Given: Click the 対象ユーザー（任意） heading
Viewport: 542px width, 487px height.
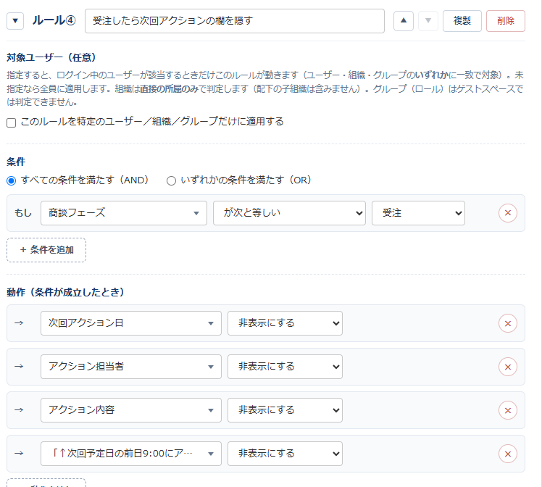Looking at the screenshot, I should tap(51, 57).
